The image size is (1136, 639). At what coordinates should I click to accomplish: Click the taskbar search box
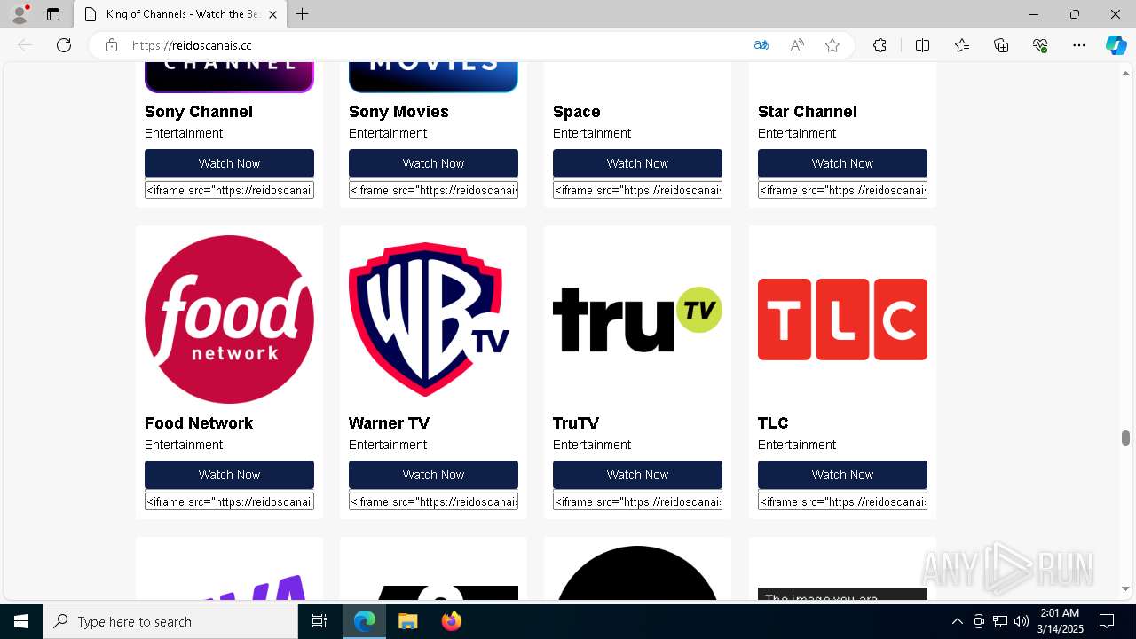170,621
